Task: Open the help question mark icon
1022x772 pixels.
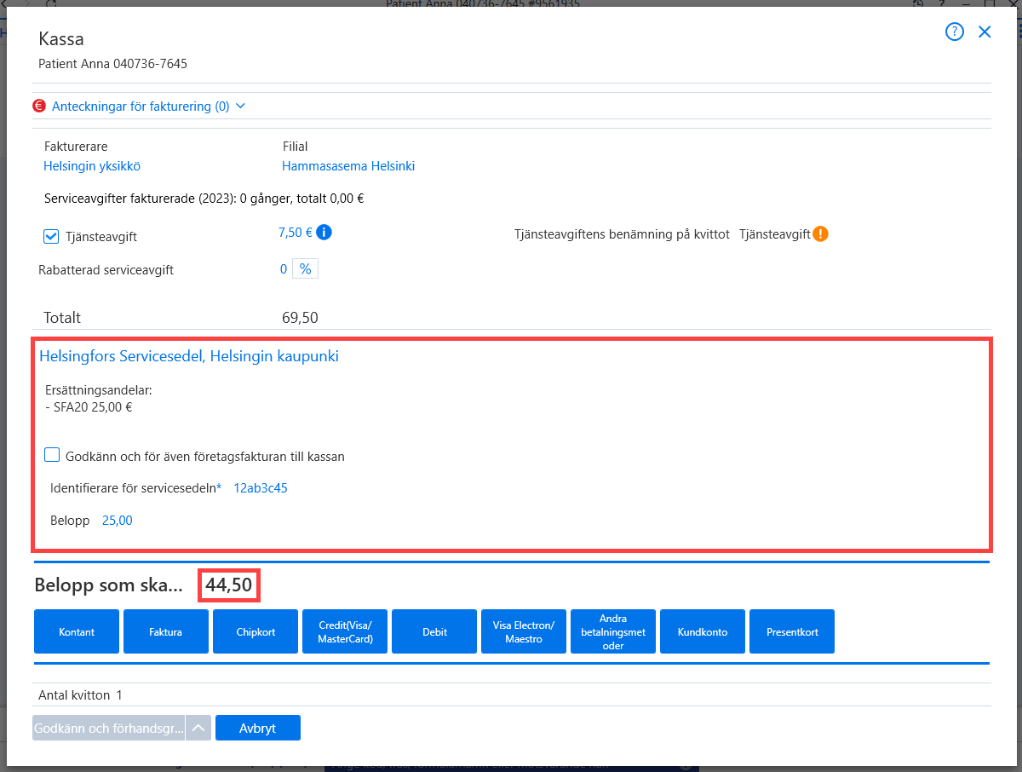Action: pos(955,32)
